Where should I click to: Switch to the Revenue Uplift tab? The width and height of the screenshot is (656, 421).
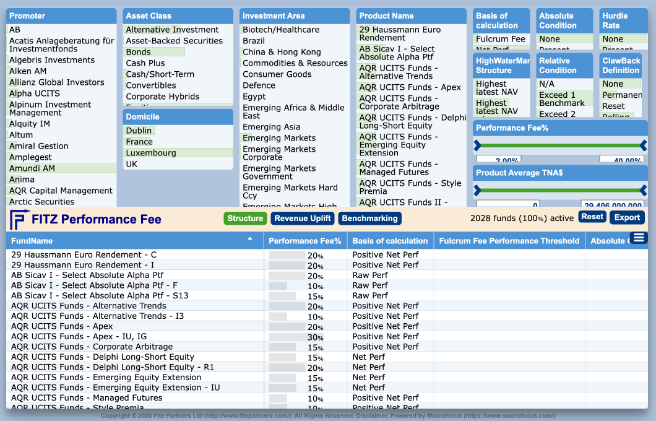coord(303,219)
